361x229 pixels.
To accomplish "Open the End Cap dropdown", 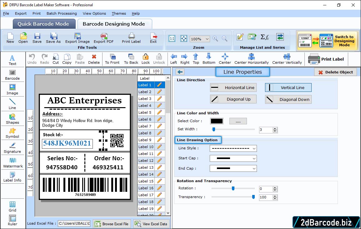I will click(233, 168).
